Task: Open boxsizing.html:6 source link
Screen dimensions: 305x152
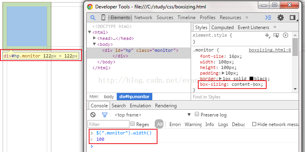Action: tap(270, 50)
